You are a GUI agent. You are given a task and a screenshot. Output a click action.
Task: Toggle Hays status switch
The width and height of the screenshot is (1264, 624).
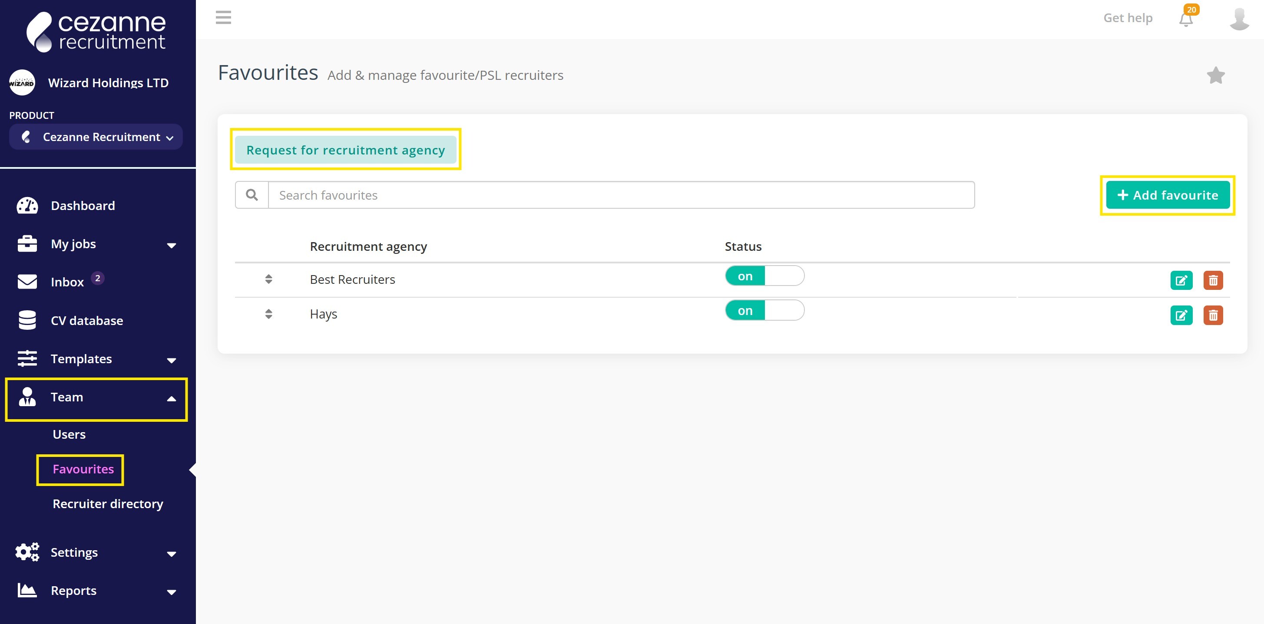764,310
